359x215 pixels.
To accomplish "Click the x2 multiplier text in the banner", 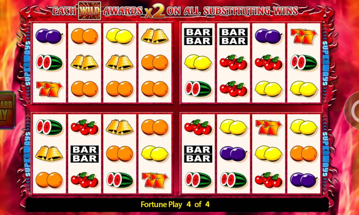I will click(155, 12).
